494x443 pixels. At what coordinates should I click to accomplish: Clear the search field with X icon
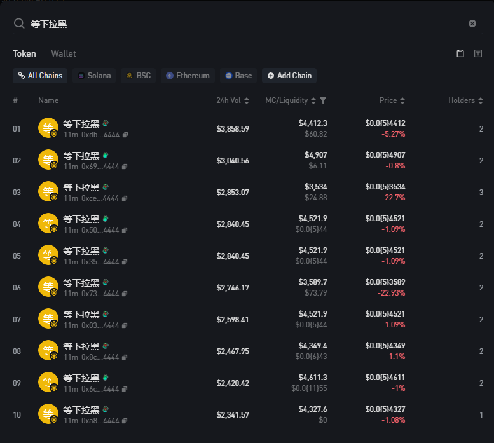[472, 24]
